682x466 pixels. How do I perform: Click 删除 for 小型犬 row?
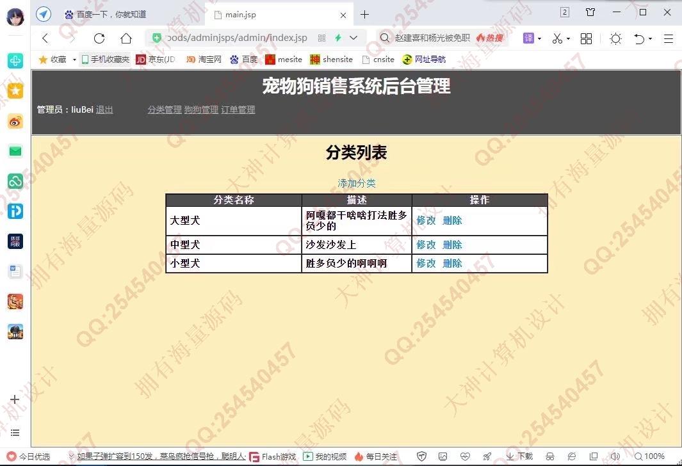[x=452, y=264]
